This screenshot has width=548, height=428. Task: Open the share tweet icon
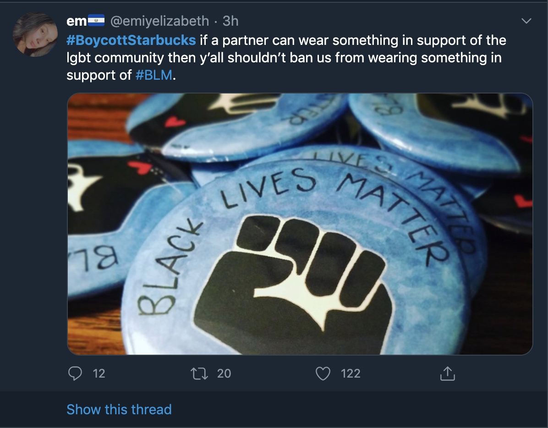click(x=447, y=374)
